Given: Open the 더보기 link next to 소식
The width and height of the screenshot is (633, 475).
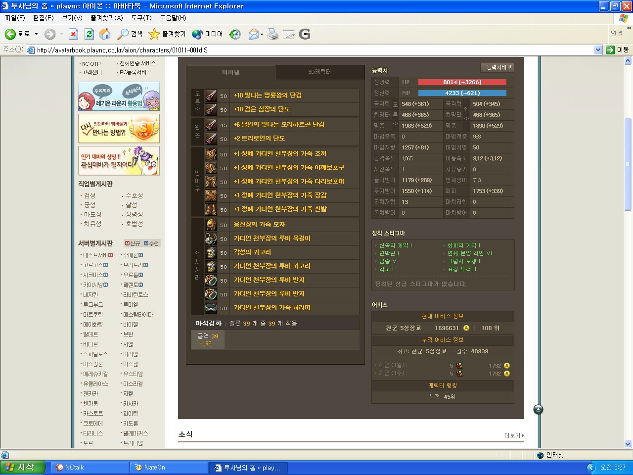Looking at the screenshot, I should 514,435.
